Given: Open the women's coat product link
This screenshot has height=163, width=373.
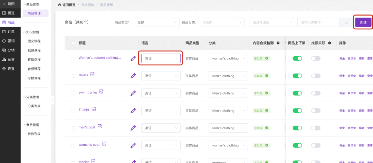Looking at the screenshot, I should (89, 145).
